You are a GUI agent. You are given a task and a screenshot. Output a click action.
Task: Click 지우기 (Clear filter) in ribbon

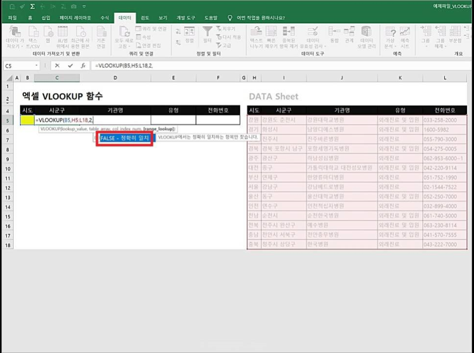(x=226, y=29)
